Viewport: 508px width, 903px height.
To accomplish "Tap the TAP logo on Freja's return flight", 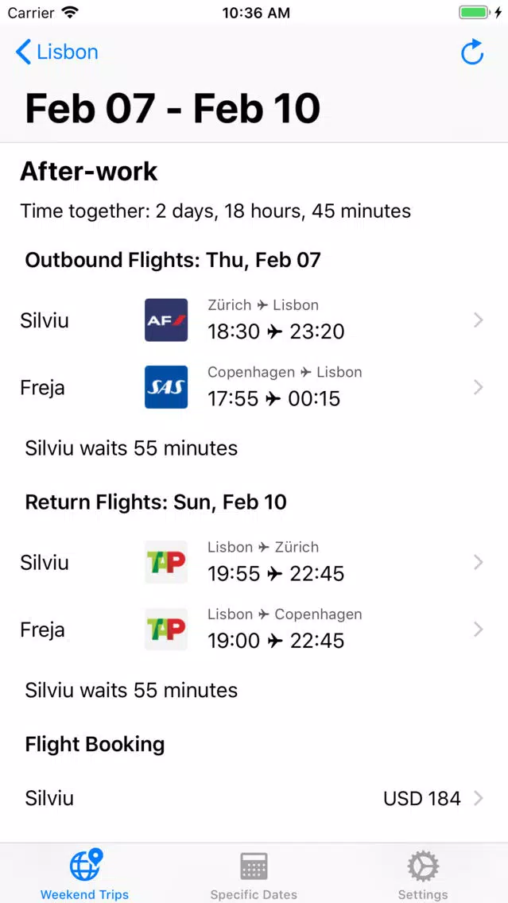I will click(166, 630).
